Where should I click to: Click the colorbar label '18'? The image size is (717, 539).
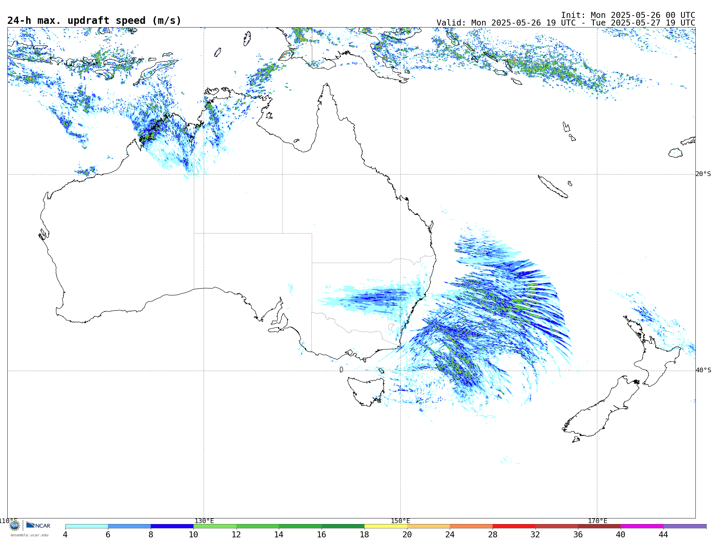pyautogui.click(x=364, y=534)
